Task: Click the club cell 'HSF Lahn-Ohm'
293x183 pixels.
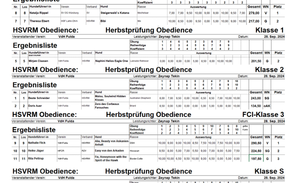Action: click(x=69, y=21)
